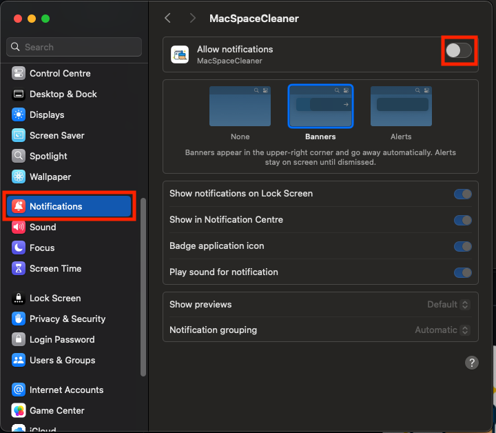Screen dimensions: 496x433
Task: Toggle Play sound for notification switch
Action: [463, 272]
